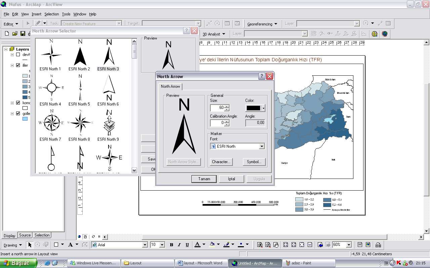Screen dimensions: 430x268
Task: Click the New Rectangle drawing tool
Action: pos(56,245)
